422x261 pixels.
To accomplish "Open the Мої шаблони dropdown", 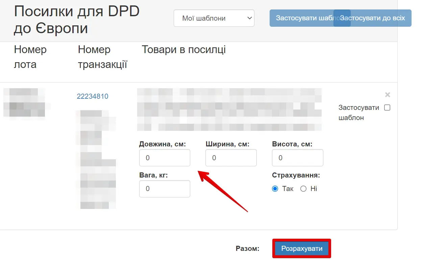I will [x=214, y=18].
